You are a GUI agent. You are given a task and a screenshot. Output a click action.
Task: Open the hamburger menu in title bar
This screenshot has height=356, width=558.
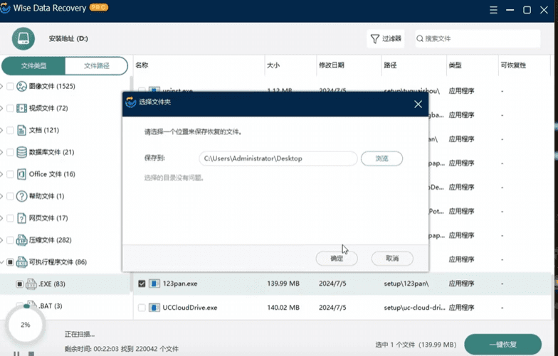(x=494, y=10)
